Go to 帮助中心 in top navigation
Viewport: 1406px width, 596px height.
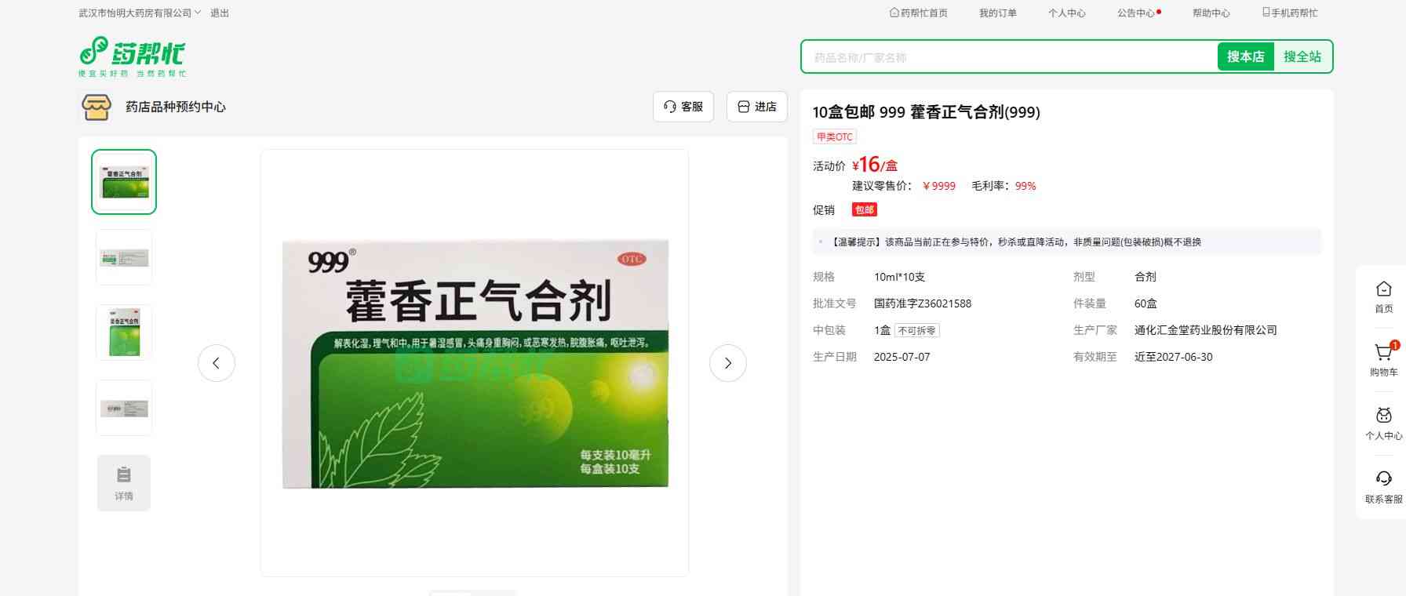[1211, 13]
